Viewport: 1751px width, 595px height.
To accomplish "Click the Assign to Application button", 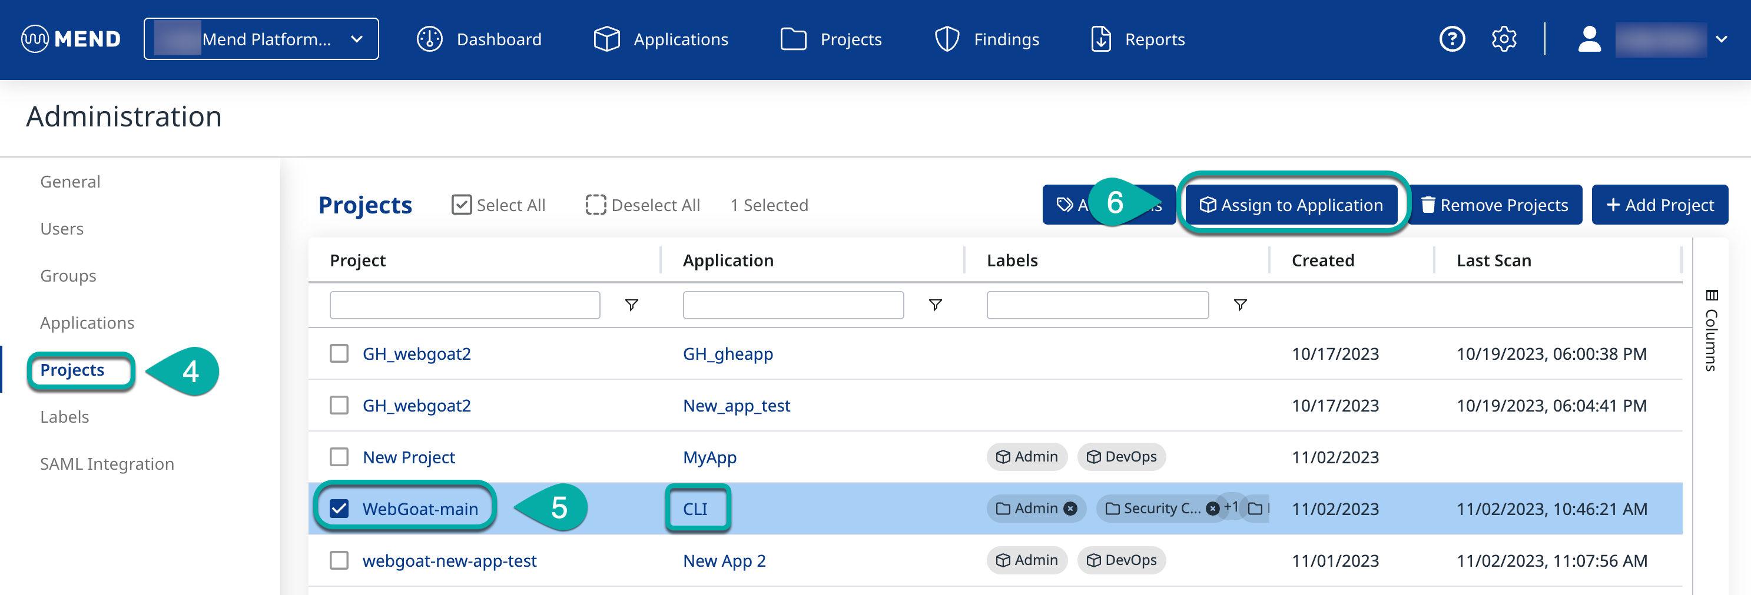I will point(1291,205).
